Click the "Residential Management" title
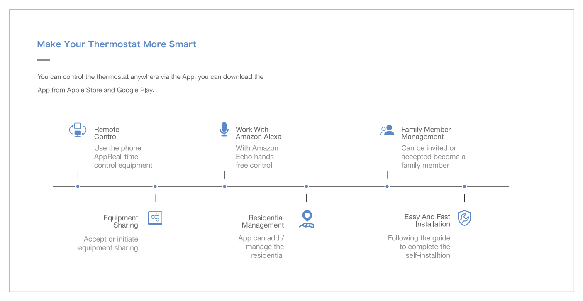The image size is (583, 301). [263, 221]
